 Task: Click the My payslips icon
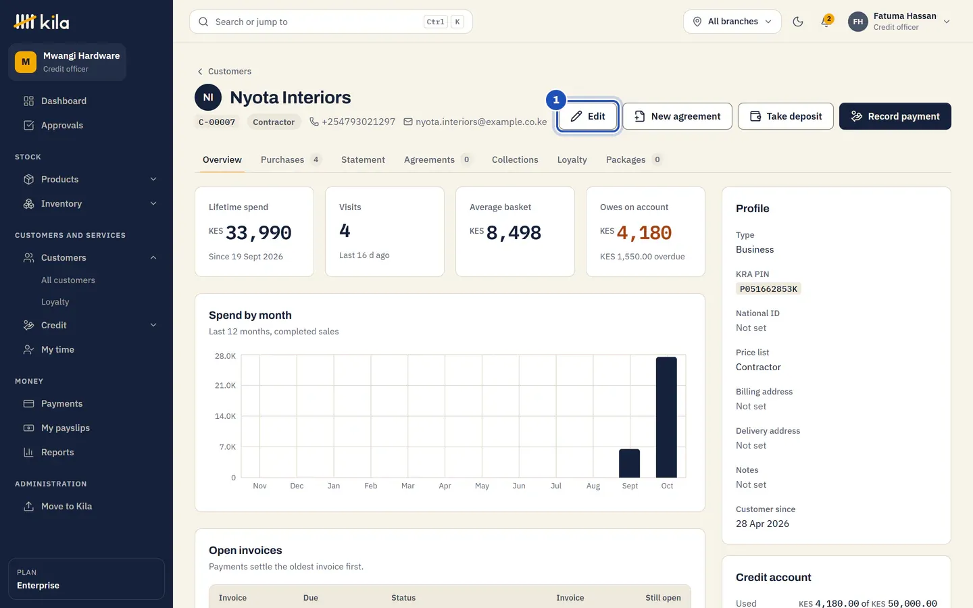[28, 428]
